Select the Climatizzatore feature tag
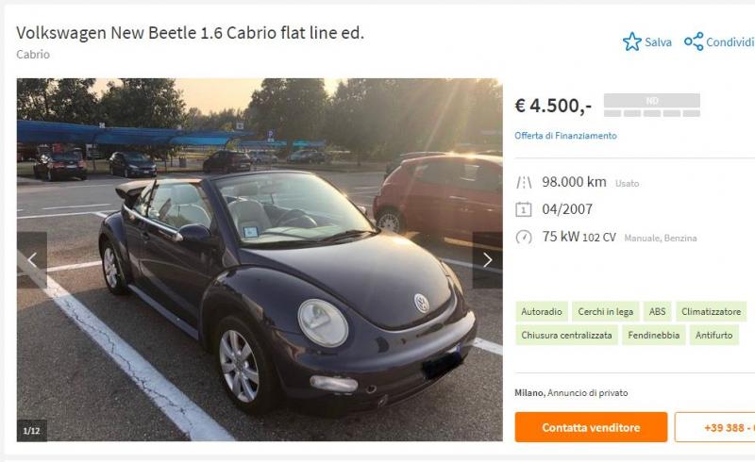 [712, 312]
